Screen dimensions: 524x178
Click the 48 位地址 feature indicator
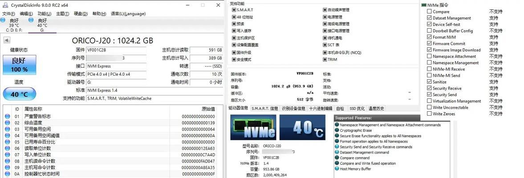[234, 17]
